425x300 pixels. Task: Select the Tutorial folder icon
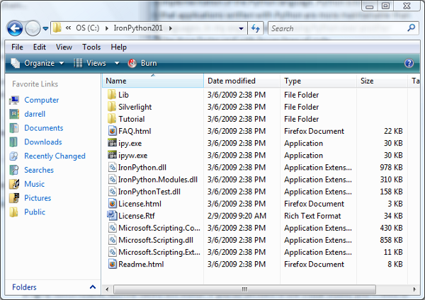point(112,119)
